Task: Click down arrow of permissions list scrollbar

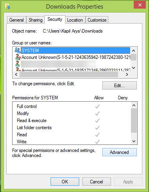Action: 134,141
